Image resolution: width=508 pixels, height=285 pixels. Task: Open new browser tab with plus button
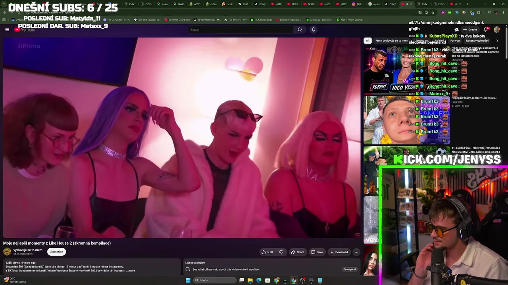coord(467,4)
